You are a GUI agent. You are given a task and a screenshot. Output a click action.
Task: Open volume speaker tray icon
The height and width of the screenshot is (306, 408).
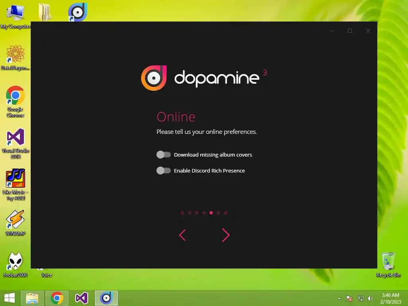(x=370, y=298)
